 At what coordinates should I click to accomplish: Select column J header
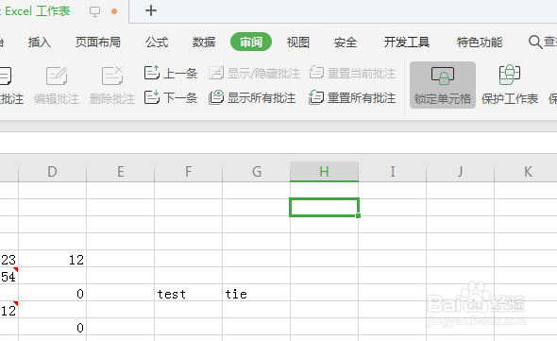pyautogui.click(x=461, y=172)
